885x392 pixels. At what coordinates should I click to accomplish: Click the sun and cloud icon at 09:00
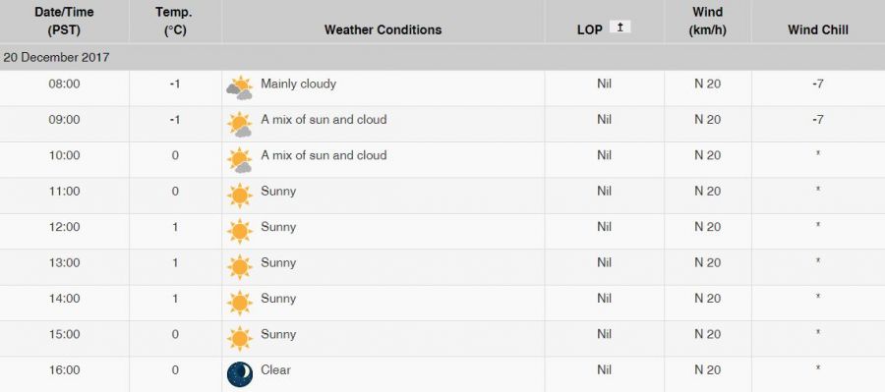coord(239,124)
